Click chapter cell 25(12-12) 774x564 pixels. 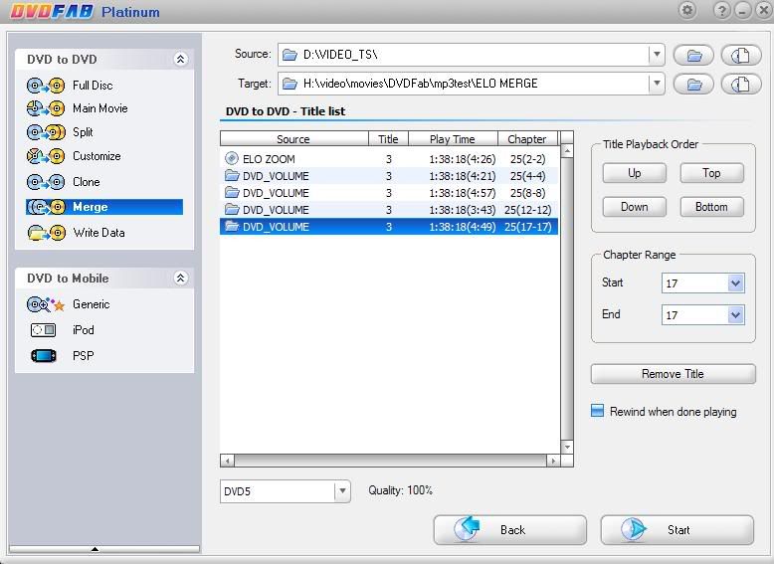(527, 210)
